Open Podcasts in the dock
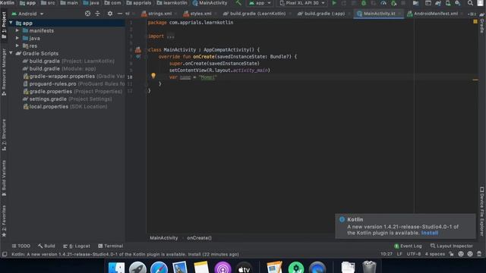 [222, 268]
